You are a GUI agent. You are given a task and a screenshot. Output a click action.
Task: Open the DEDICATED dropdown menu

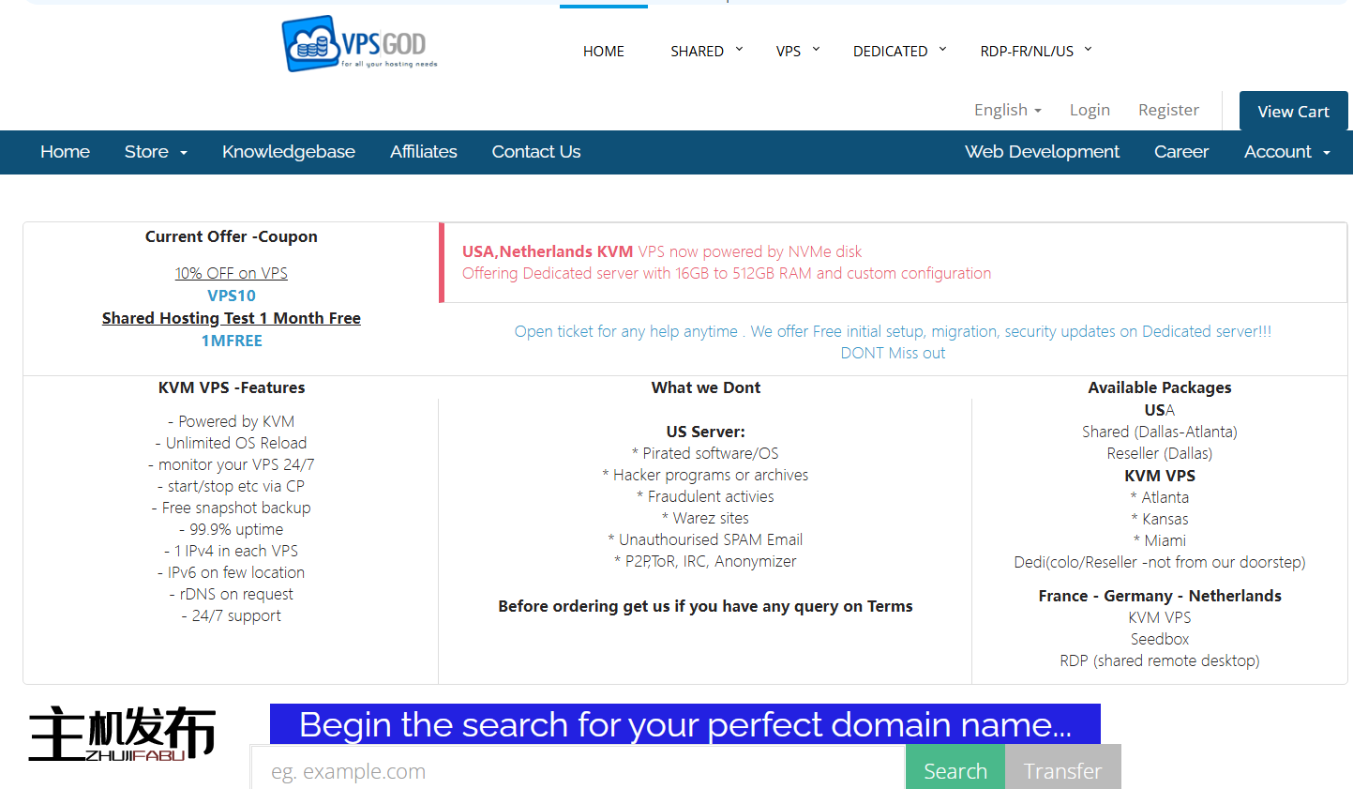pos(899,51)
